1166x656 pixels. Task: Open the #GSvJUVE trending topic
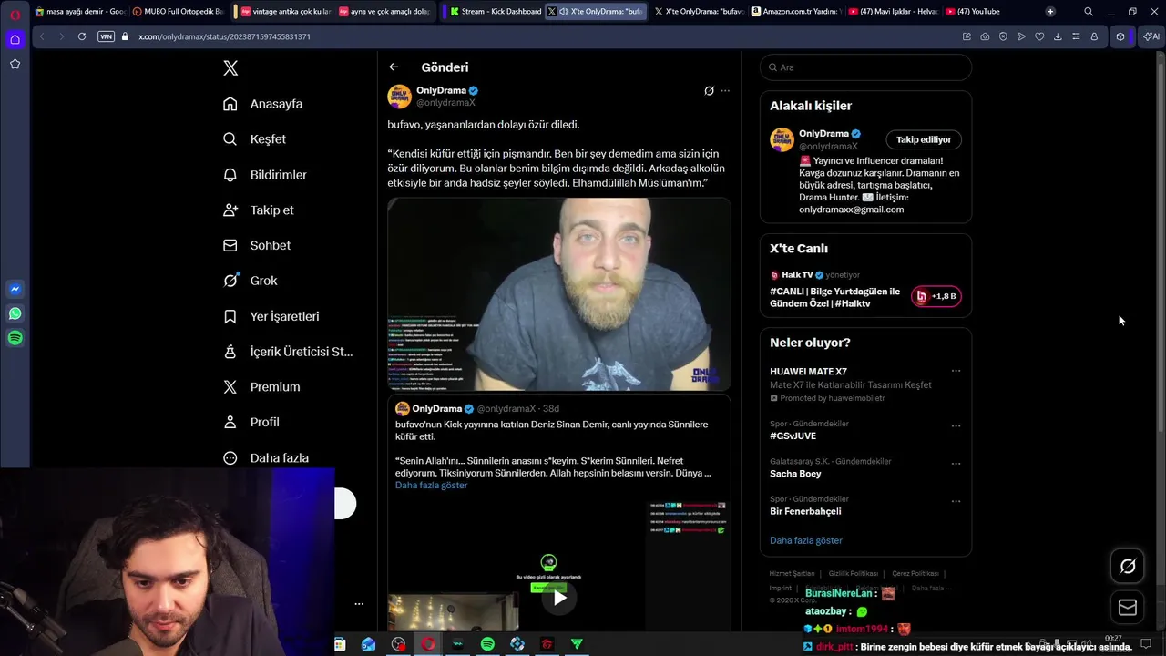click(793, 436)
